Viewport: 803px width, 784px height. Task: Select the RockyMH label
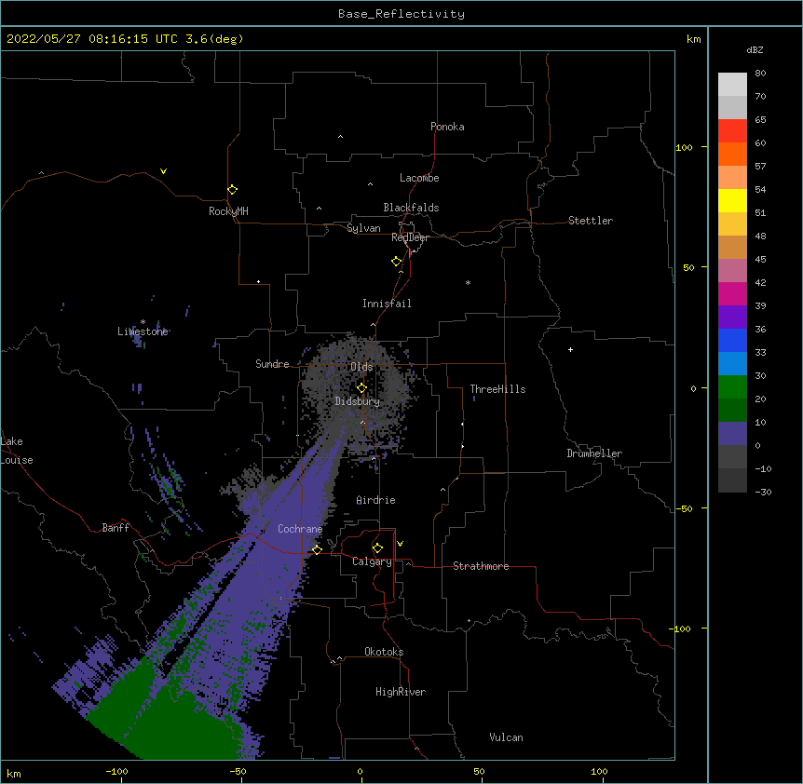[x=228, y=211]
